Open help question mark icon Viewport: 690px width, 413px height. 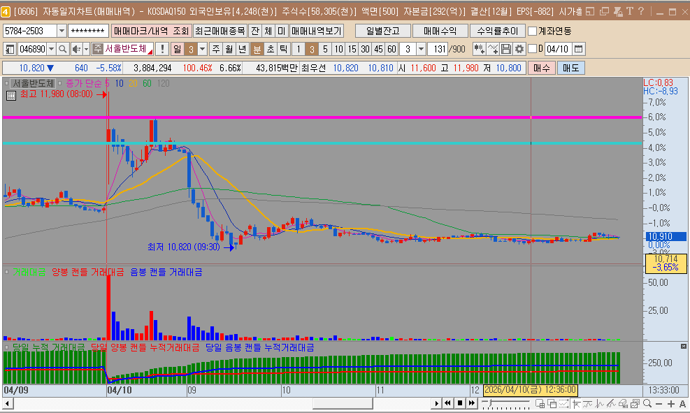click(x=641, y=11)
